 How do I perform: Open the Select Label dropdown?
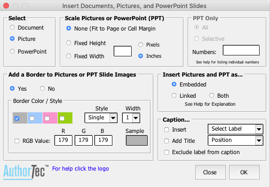tap(235, 129)
